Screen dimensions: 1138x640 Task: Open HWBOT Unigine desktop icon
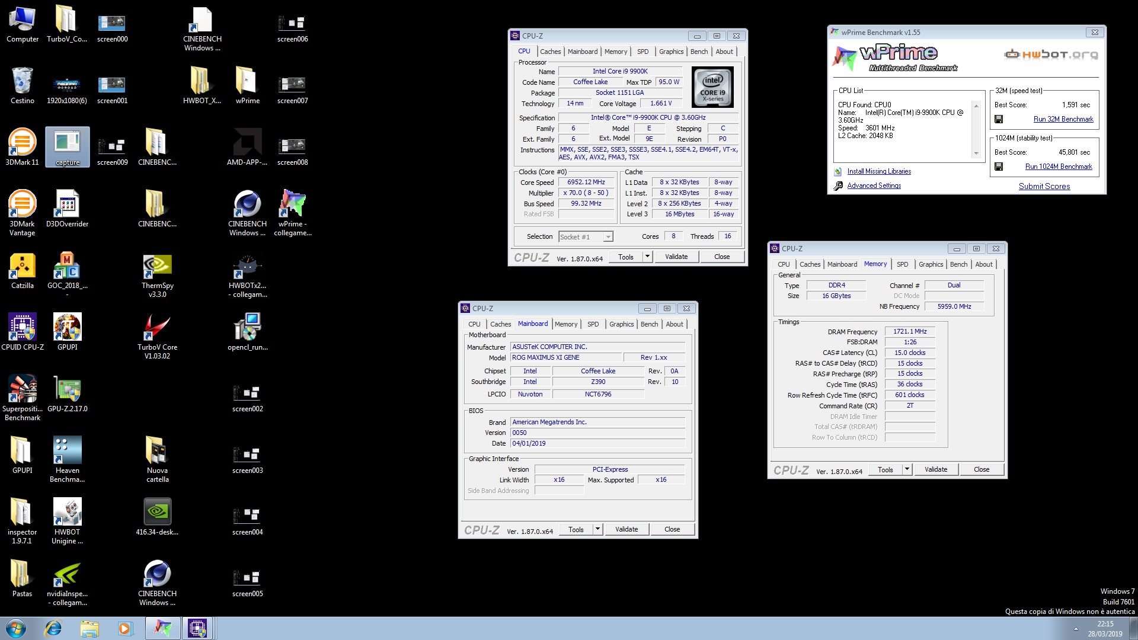pos(68,521)
